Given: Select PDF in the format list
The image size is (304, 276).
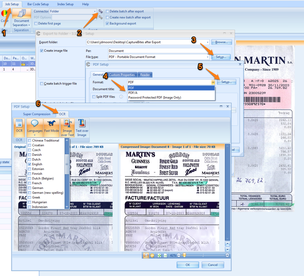Looking at the screenshot, I should tap(171, 88).
